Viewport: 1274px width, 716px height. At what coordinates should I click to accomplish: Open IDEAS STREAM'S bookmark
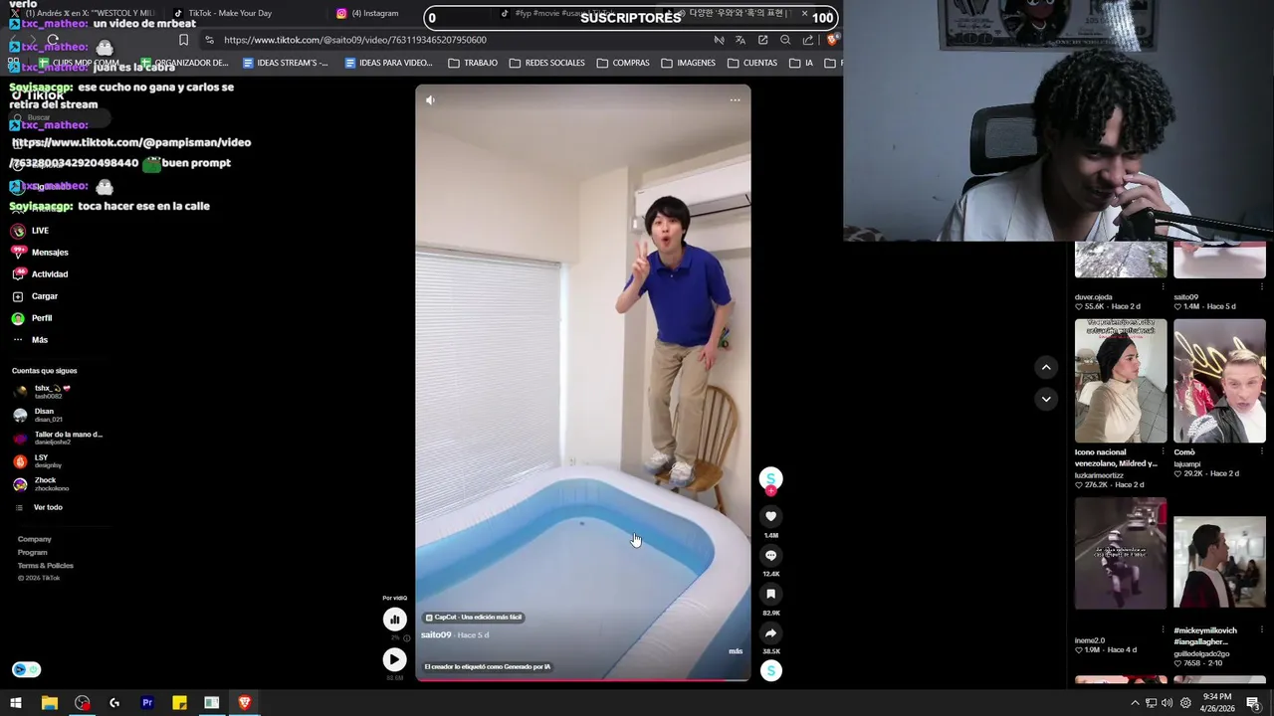286,63
